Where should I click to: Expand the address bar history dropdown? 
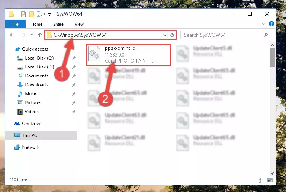165,35
